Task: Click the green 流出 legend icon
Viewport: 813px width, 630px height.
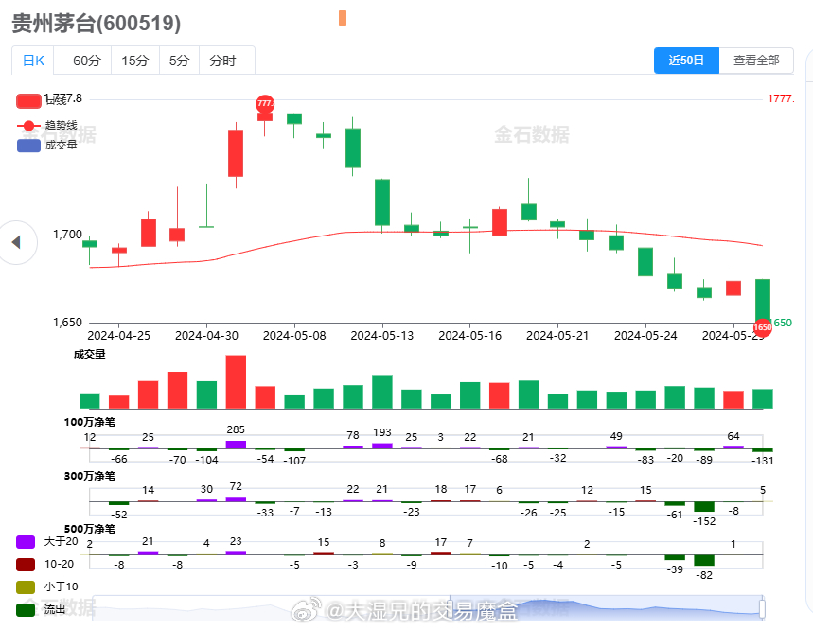Action: (x=26, y=608)
